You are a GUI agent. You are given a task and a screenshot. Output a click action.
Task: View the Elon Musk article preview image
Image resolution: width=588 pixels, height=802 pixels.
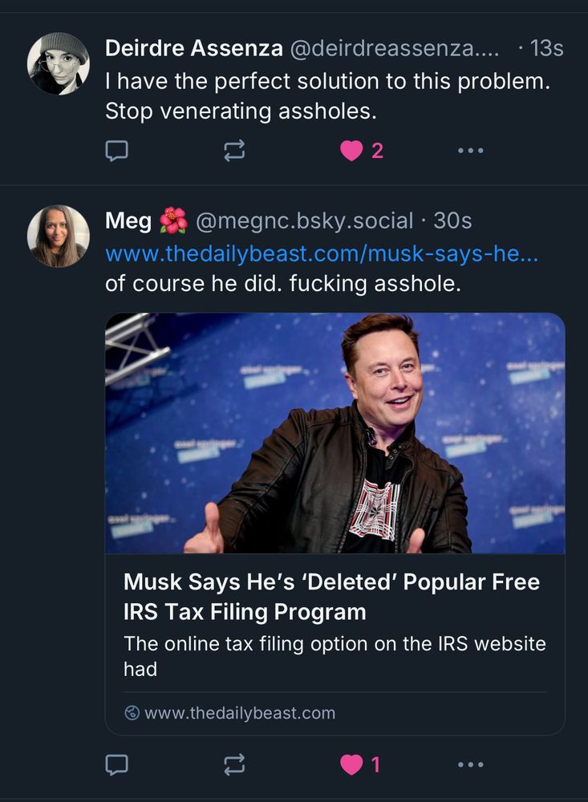pyautogui.click(x=334, y=433)
